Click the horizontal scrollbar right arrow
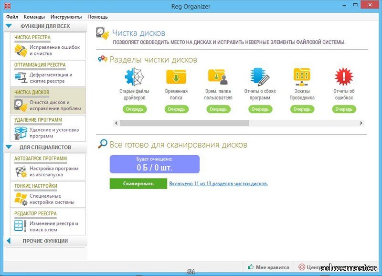This screenshot has height=276, width=382. (x=361, y=123)
